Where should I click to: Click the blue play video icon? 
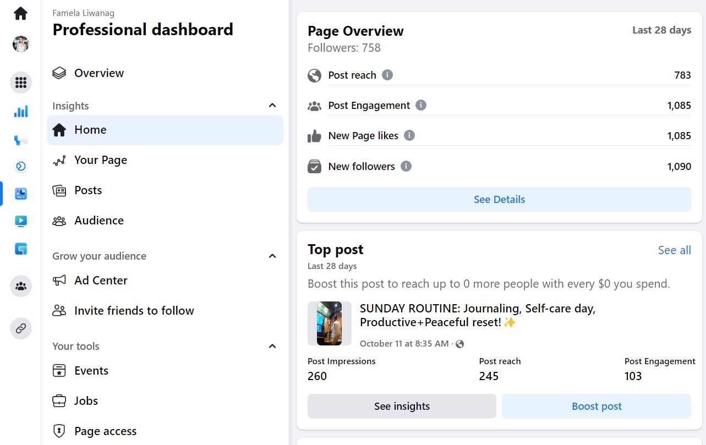21,221
